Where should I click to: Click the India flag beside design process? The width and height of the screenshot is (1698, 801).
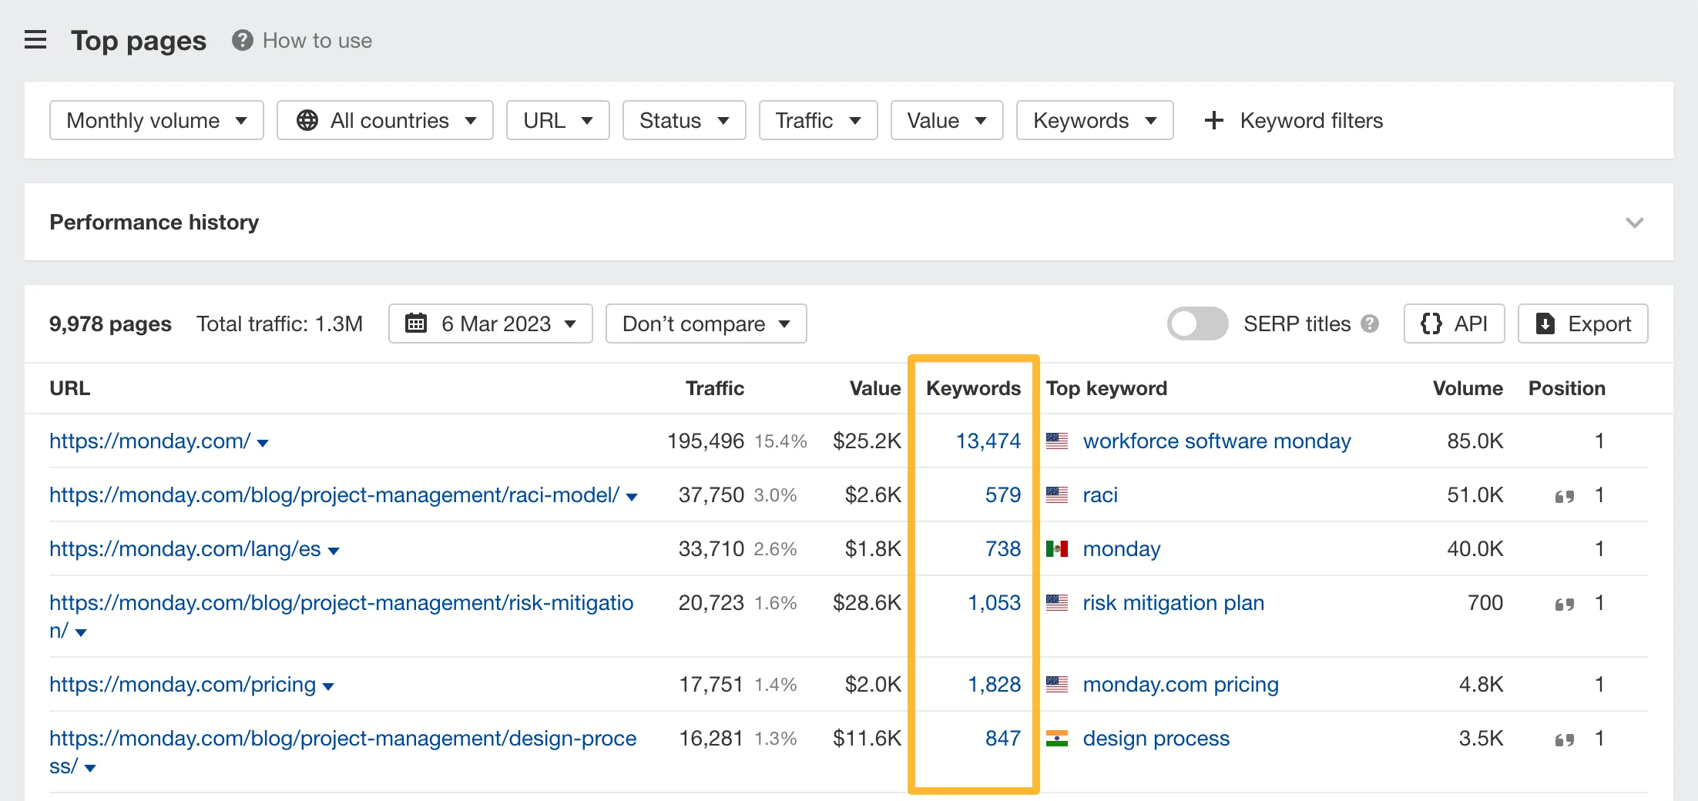pyautogui.click(x=1058, y=739)
